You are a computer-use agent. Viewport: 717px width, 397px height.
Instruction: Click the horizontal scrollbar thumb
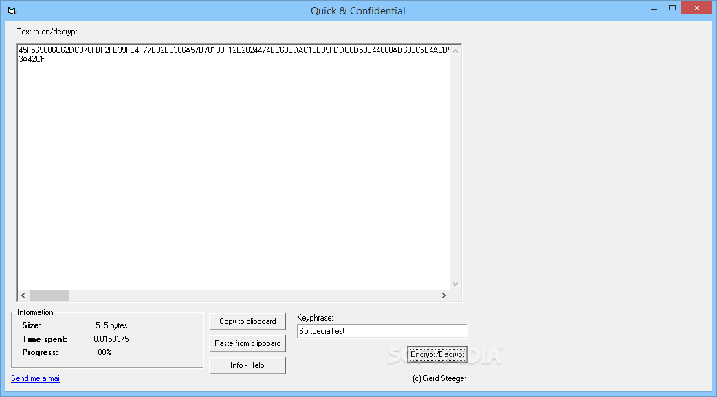click(49, 296)
